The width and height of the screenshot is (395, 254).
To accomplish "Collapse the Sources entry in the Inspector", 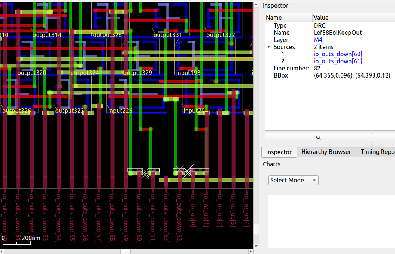I will pyautogui.click(x=268, y=47).
